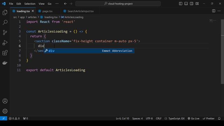
Task: Open the Go menu
Action: [50, 4]
